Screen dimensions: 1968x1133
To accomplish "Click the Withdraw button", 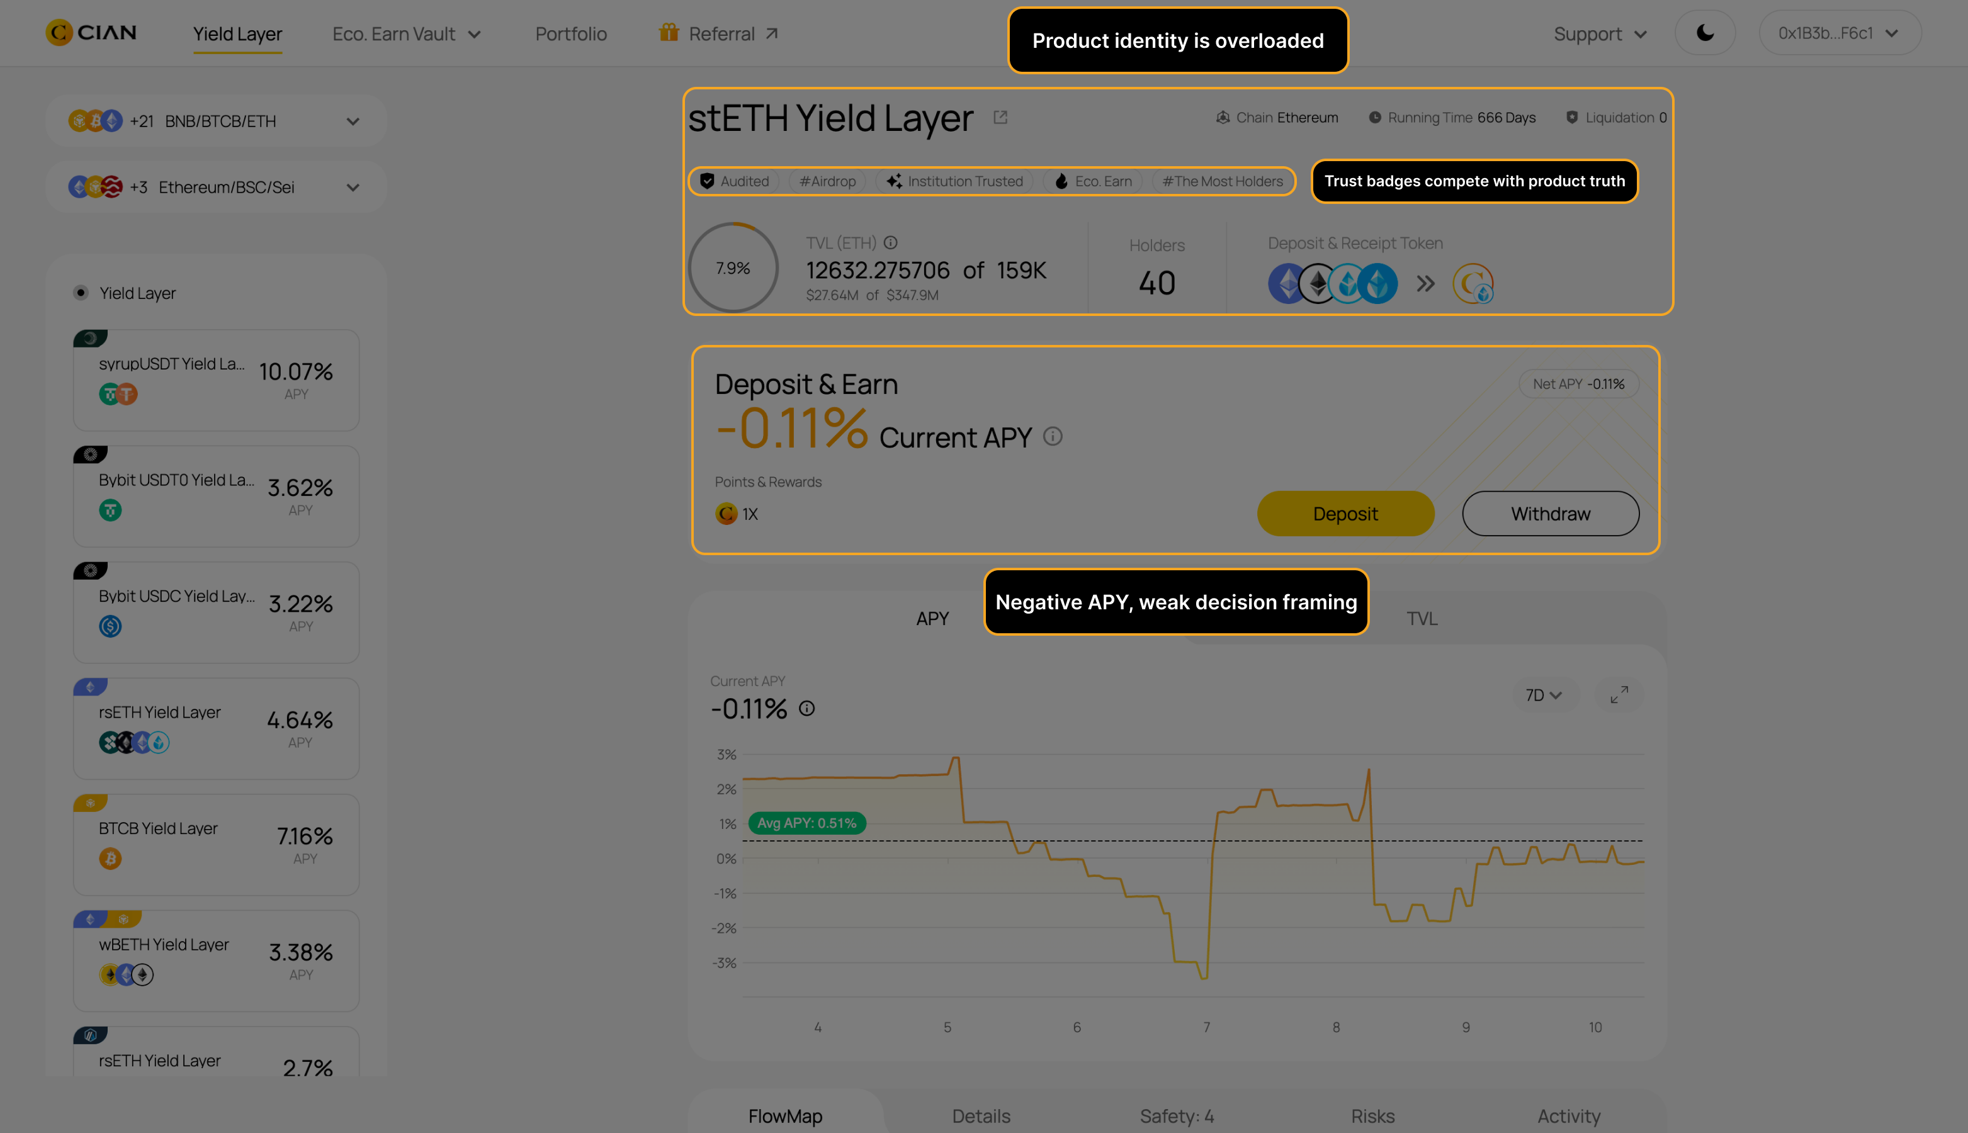I will pyautogui.click(x=1550, y=514).
